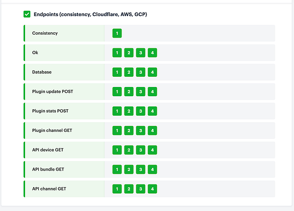Toggle the green Endpoints checkbox
Viewport: 294px width, 211px height.
click(x=27, y=14)
